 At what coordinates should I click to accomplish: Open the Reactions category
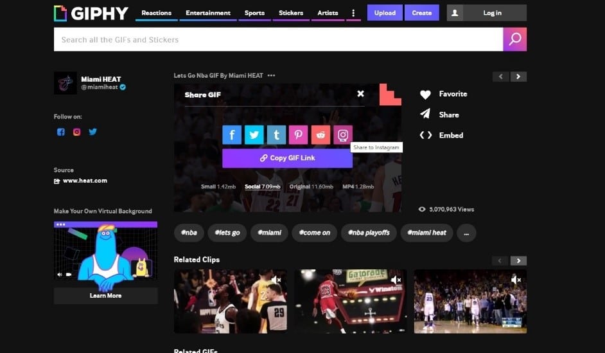(x=156, y=13)
